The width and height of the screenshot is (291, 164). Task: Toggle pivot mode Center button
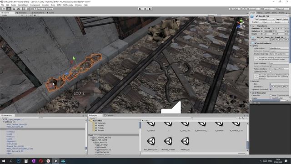point(38,9)
